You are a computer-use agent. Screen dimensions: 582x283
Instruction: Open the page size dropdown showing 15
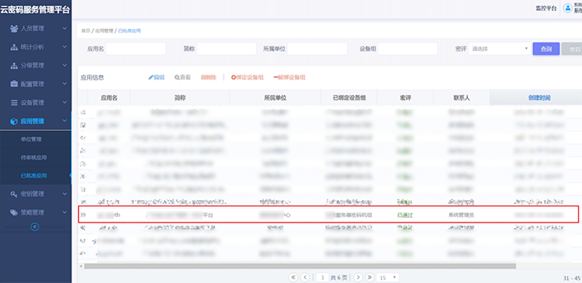coord(388,278)
